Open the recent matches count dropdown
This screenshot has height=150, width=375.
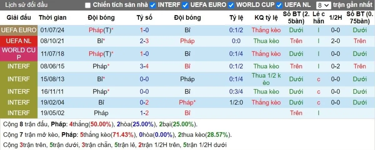coord(323,5)
